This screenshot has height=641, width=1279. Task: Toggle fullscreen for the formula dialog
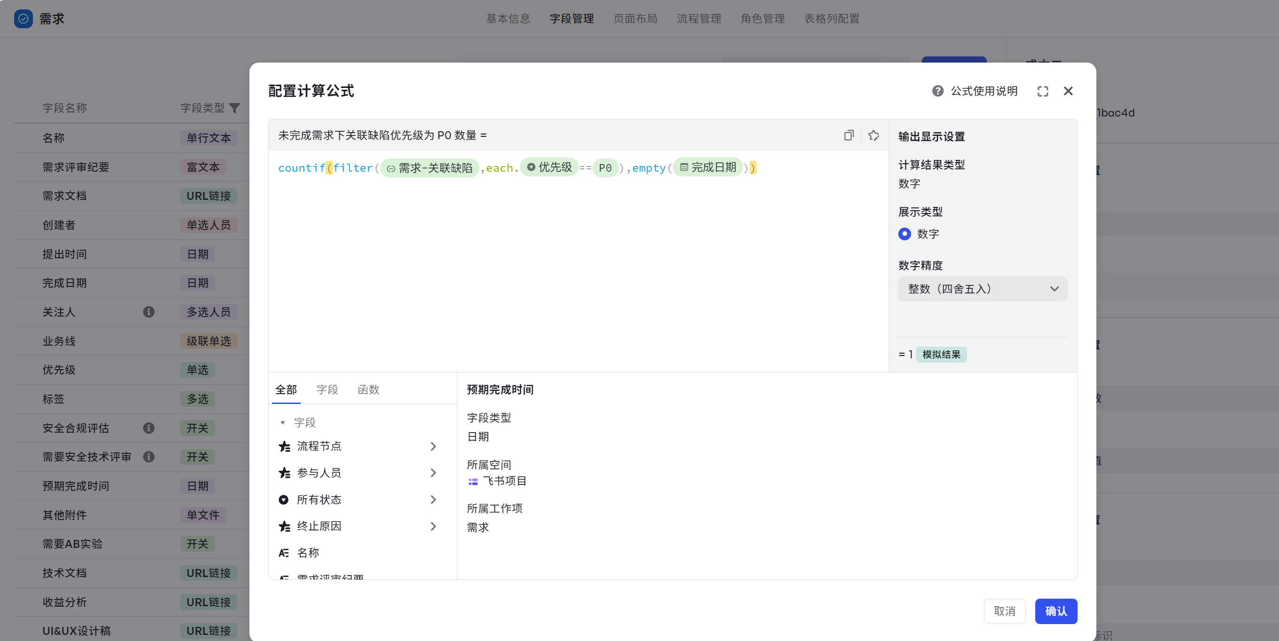(x=1043, y=91)
